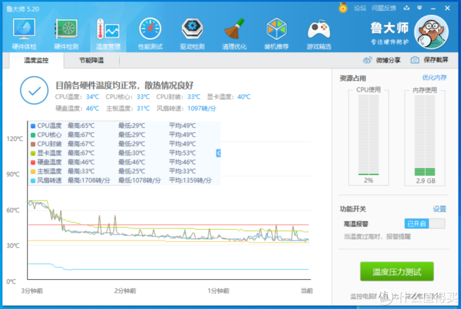Viewport: 461px width, 309px height.
Task: Open the 清理优化 broom icon
Action: 235,29
